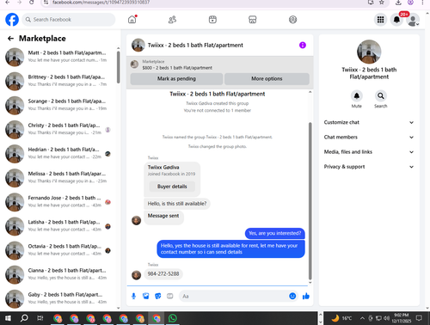Click the large group photo in sidebar
Viewport: 430px width, 325px height.
(x=369, y=52)
